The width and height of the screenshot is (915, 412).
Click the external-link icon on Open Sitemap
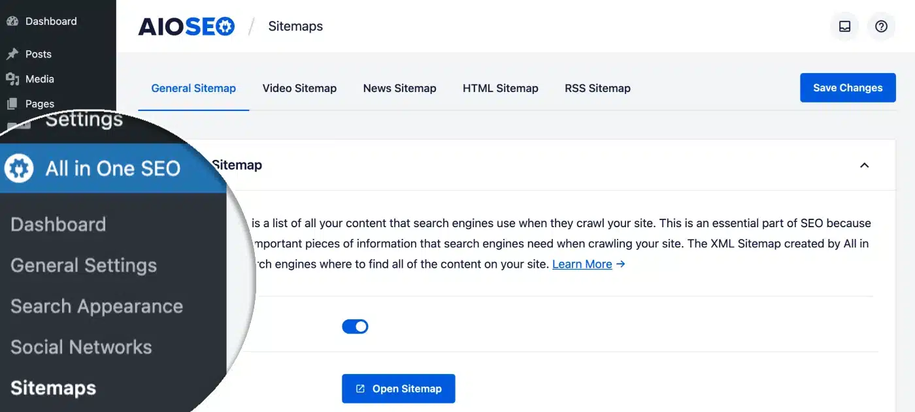359,388
